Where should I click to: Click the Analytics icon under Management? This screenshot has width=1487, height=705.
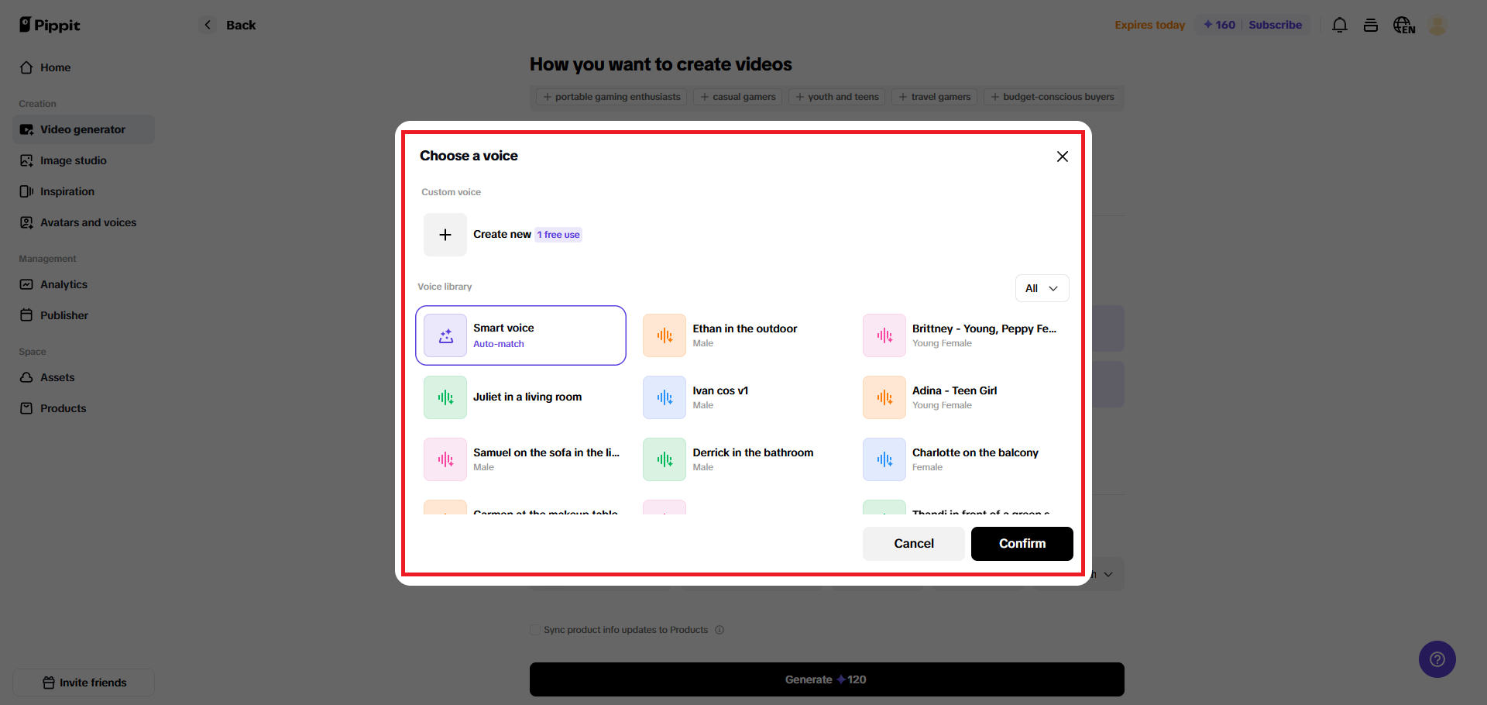[26, 284]
